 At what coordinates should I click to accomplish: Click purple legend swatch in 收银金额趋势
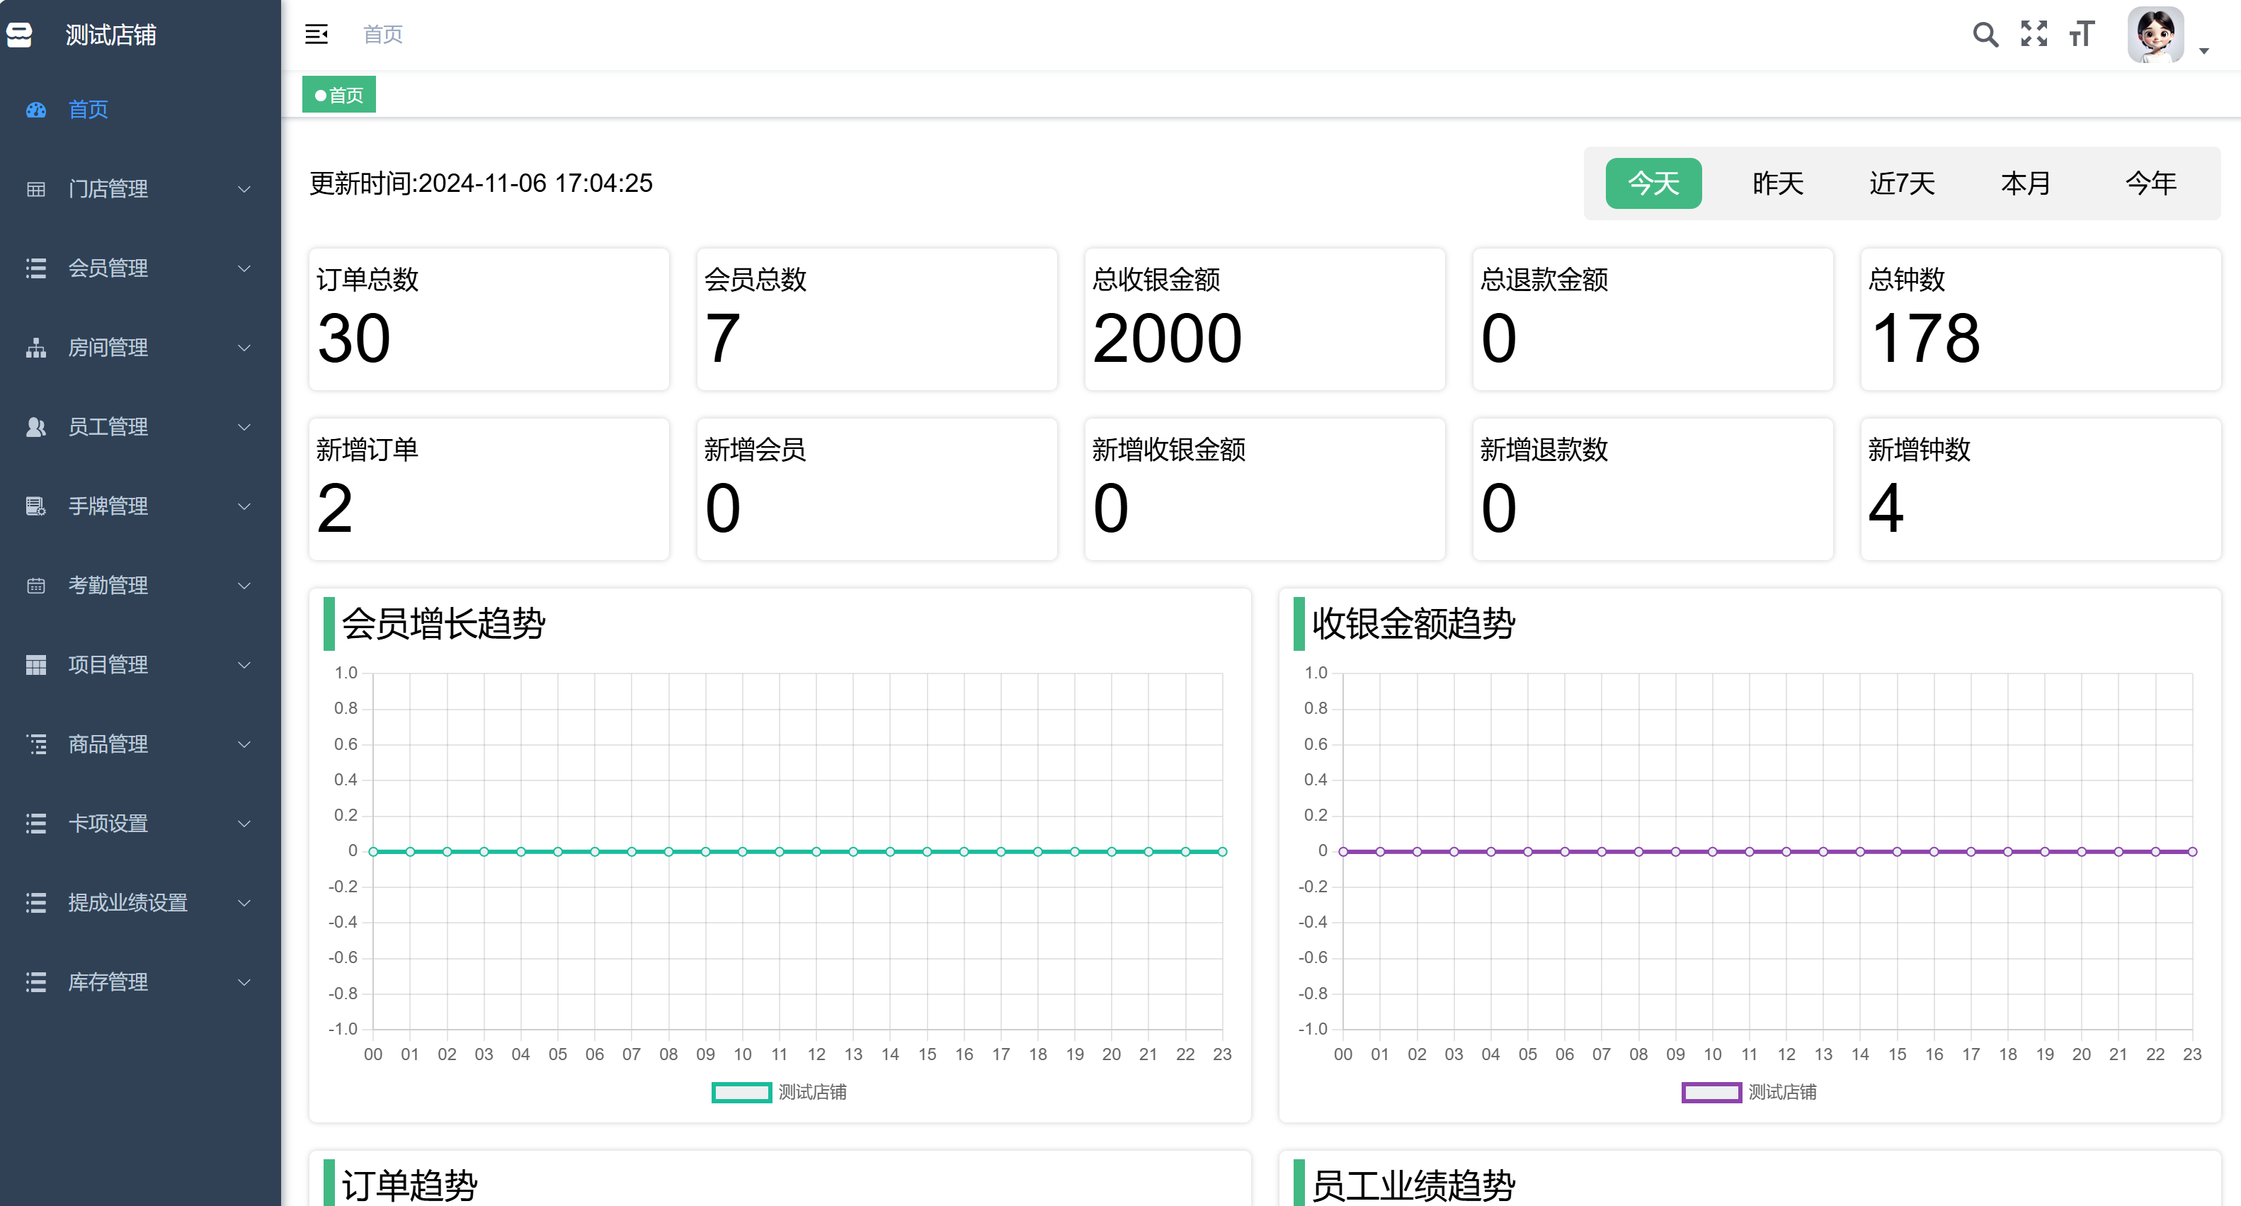[1711, 1092]
